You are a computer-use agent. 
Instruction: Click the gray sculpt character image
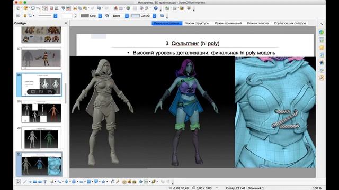(x=103, y=112)
